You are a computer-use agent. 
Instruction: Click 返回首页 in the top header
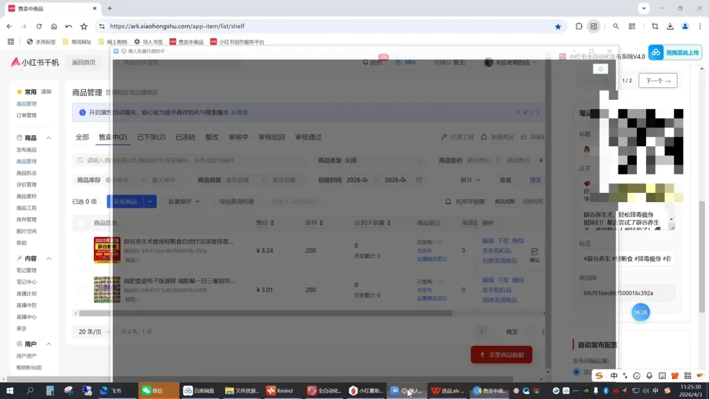(83, 62)
